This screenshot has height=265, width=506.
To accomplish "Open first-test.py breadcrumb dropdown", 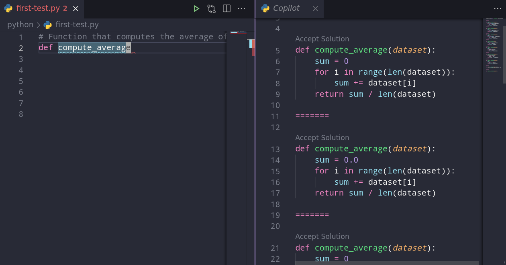I will click(x=77, y=25).
